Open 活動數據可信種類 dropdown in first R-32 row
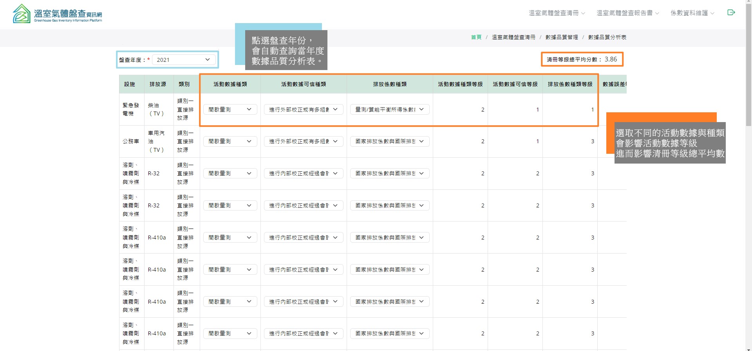752x351 pixels. (303, 173)
